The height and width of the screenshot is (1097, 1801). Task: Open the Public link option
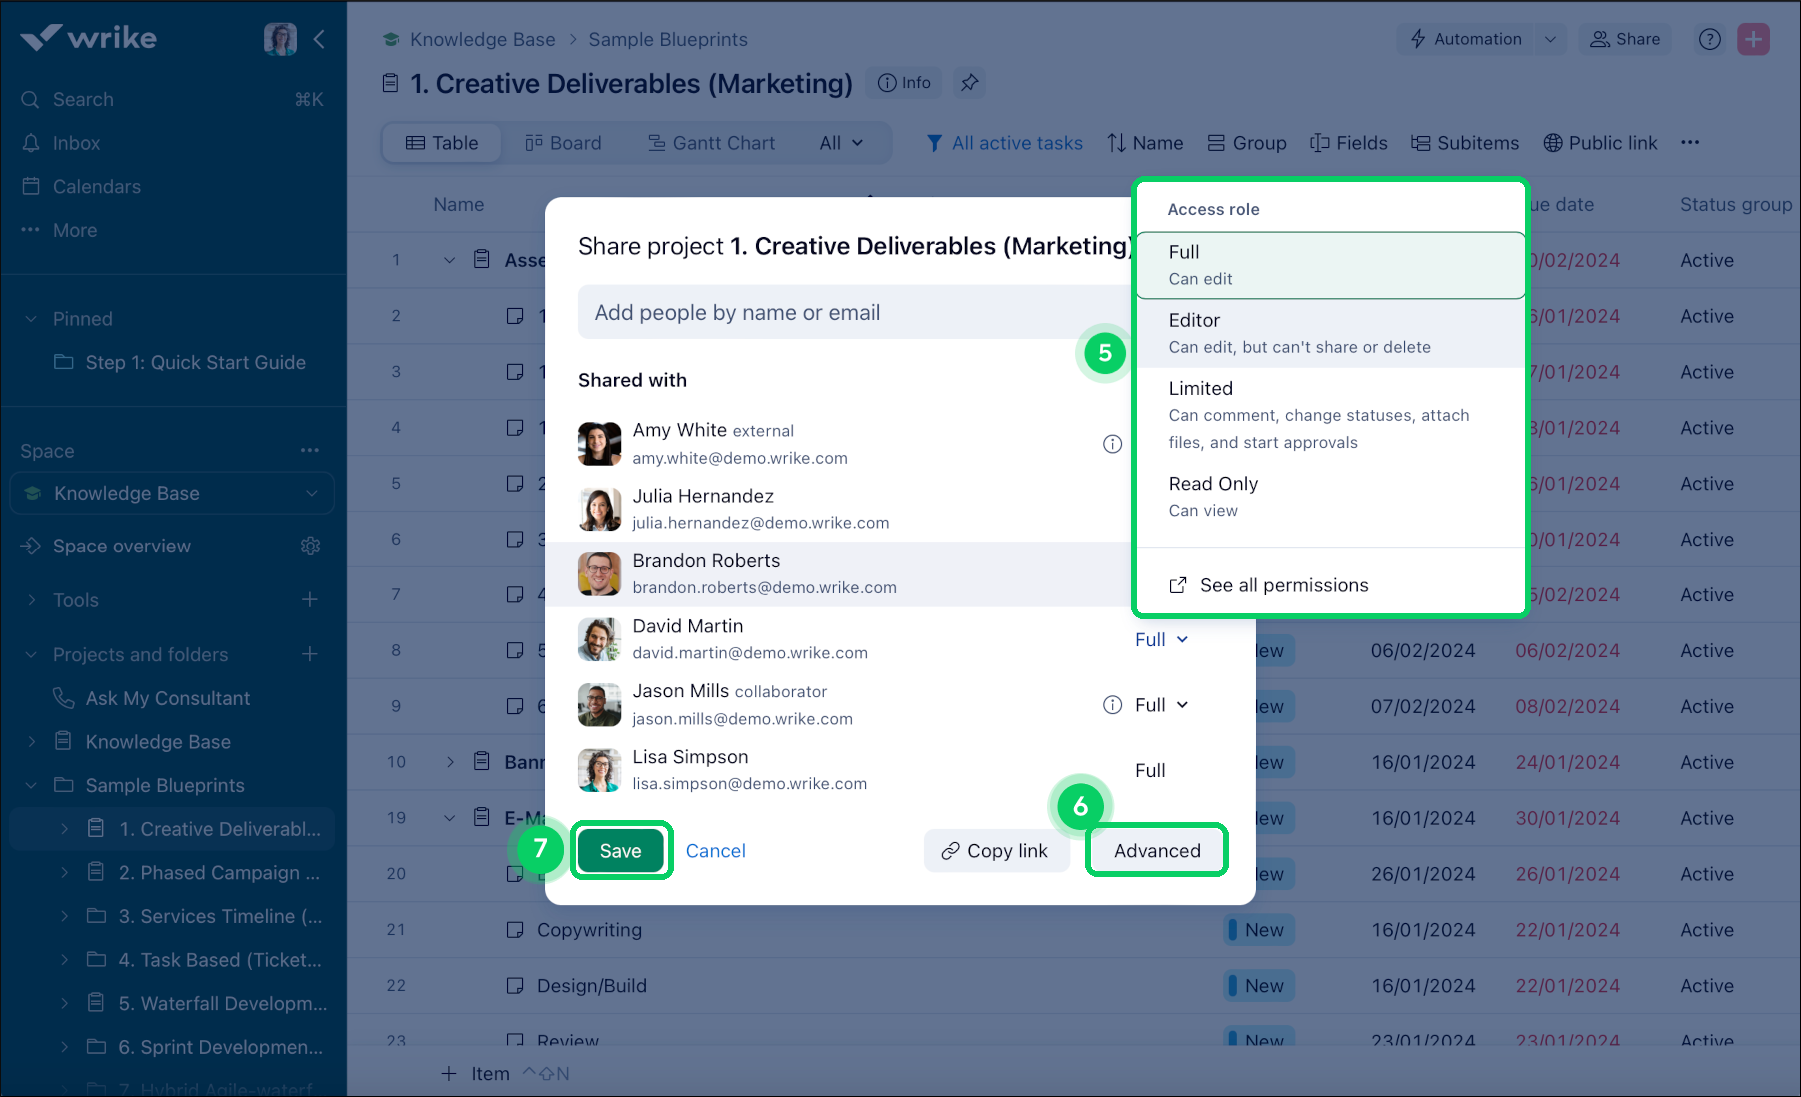(x=1600, y=142)
